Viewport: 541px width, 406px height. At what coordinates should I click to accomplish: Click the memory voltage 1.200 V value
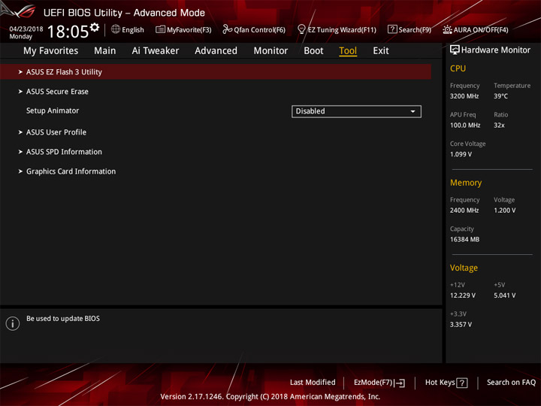tap(505, 211)
